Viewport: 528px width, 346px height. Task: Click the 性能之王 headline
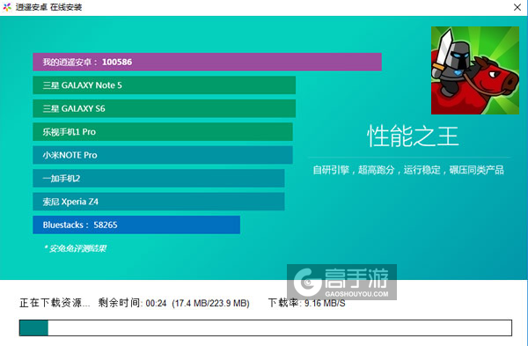coord(413,136)
